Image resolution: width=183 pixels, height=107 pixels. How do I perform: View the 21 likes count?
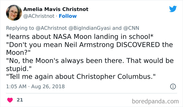[x=20, y=100]
